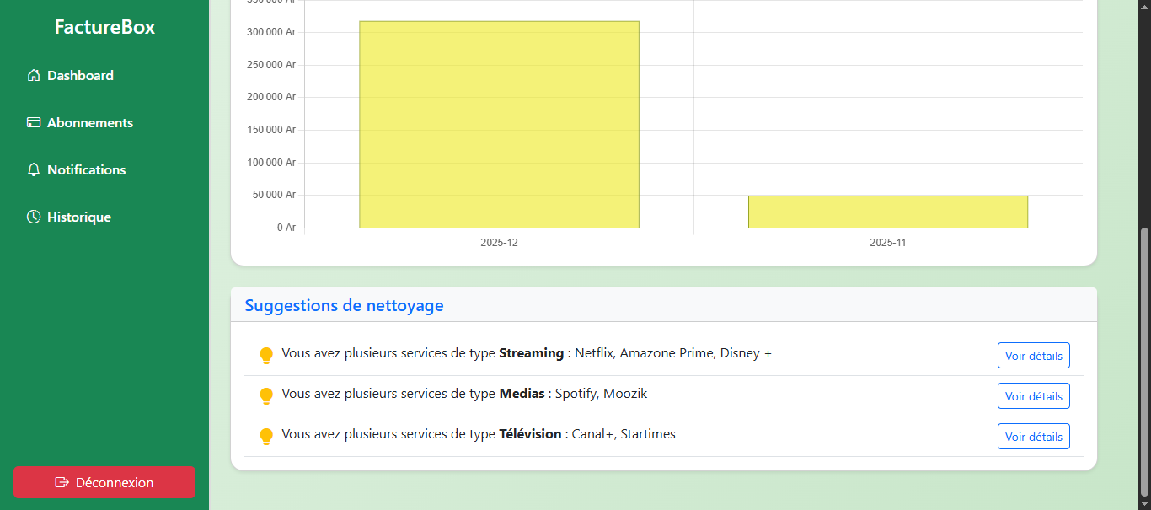Click the 100 000 Ar axis value
Image resolution: width=1151 pixels, height=510 pixels.
coord(271,163)
